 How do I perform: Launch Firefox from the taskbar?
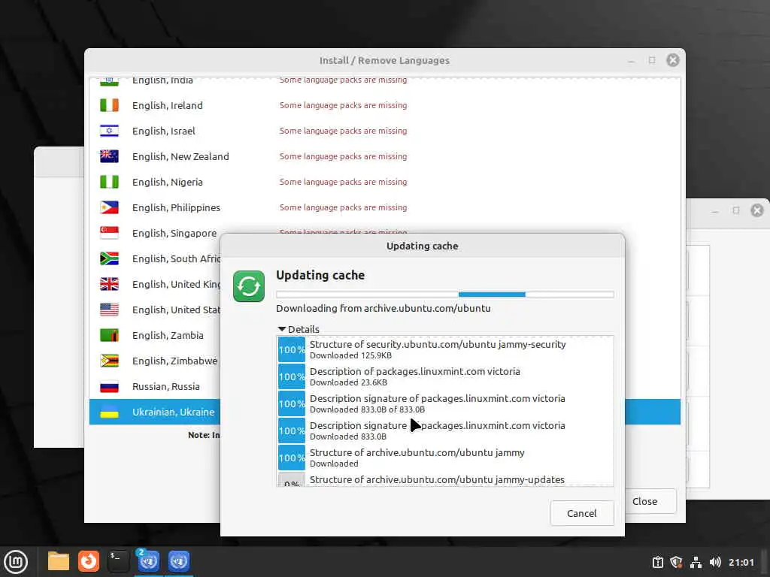[89, 561]
